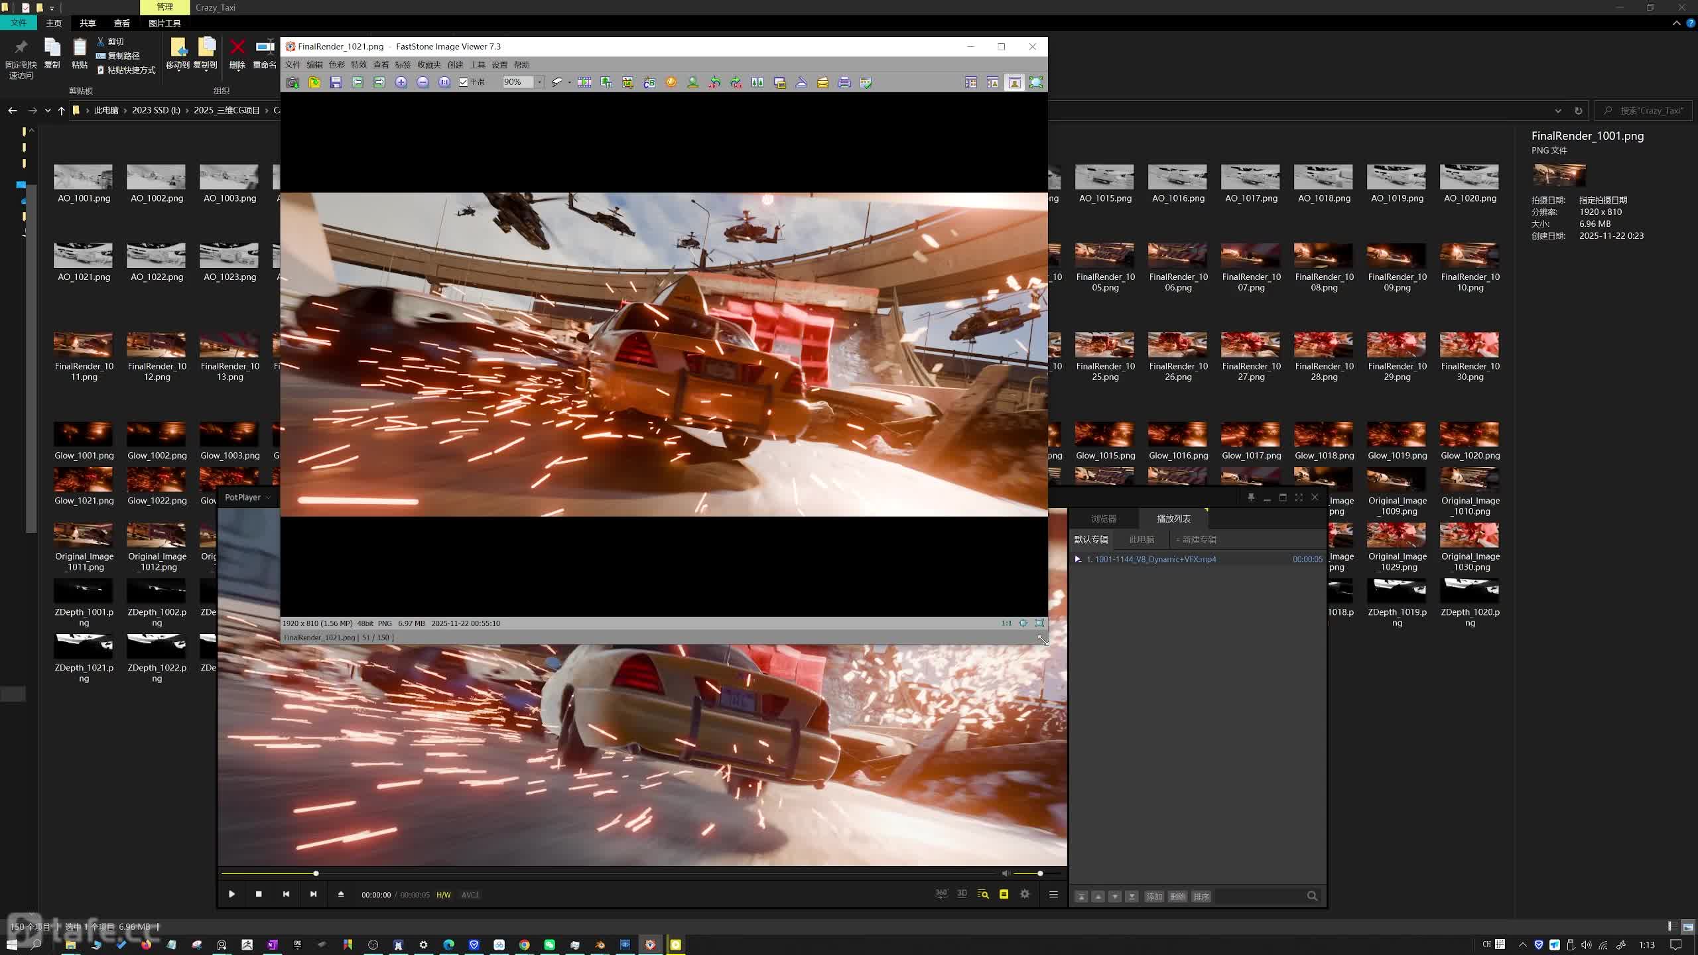The height and width of the screenshot is (955, 1698).
Task: Click the 添加 button in the playlist panel
Action: (1154, 896)
